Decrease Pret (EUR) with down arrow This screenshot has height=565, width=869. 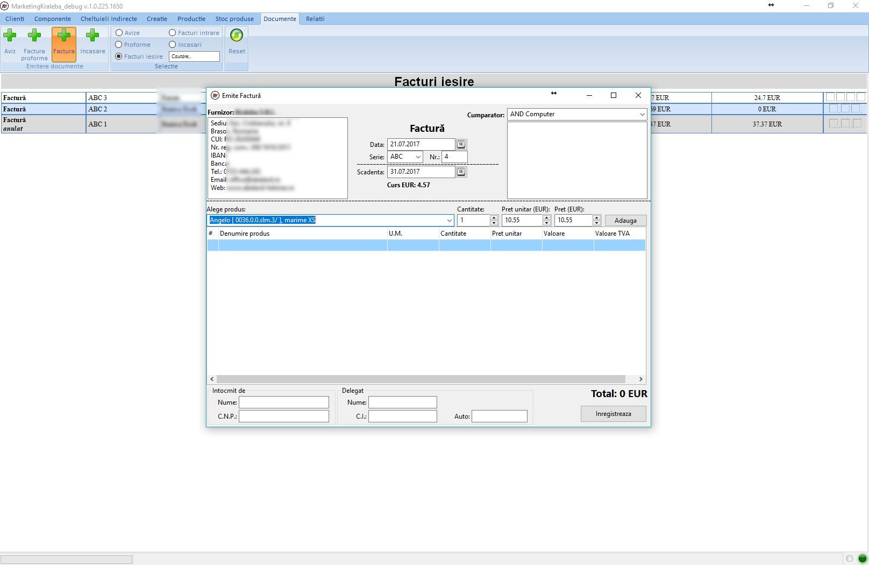point(596,223)
